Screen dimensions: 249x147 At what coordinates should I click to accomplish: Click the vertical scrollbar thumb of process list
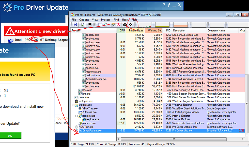(247, 104)
